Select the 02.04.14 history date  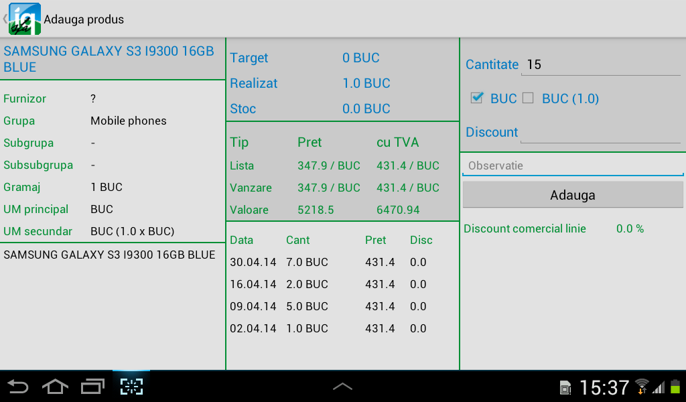coord(253,328)
